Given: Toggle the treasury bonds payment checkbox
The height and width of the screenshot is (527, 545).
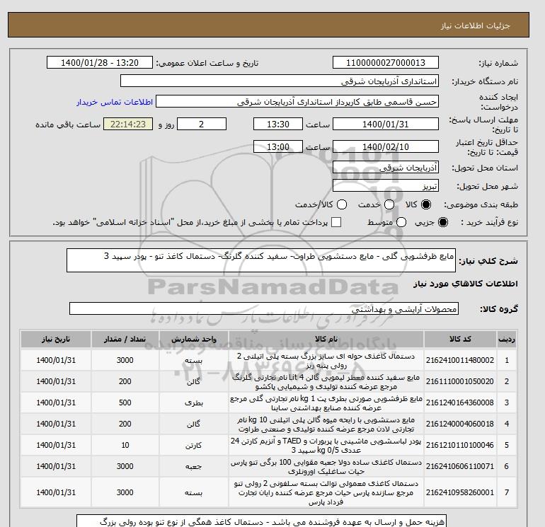Looking at the screenshot, I should 336,222.
